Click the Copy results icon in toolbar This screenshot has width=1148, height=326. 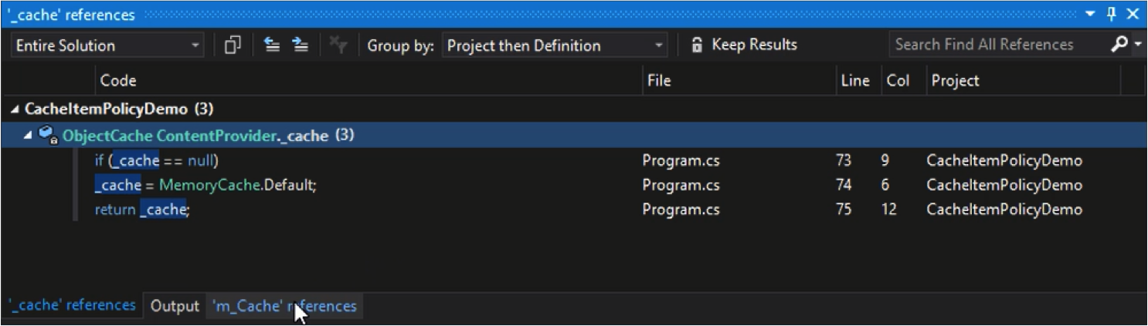[233, 45]
